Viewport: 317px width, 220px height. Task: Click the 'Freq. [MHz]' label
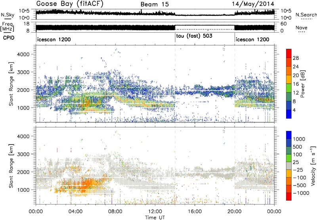(7, 27)
